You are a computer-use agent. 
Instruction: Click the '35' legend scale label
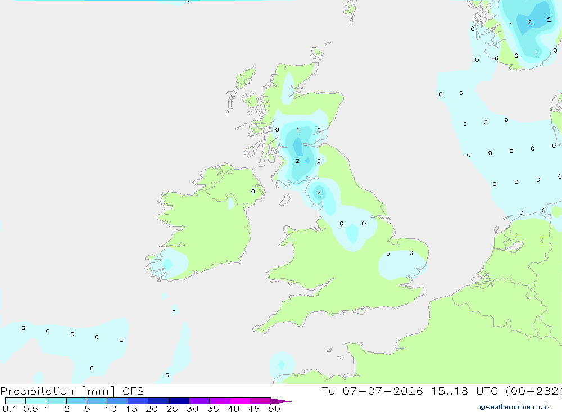[x=213, y=409]
